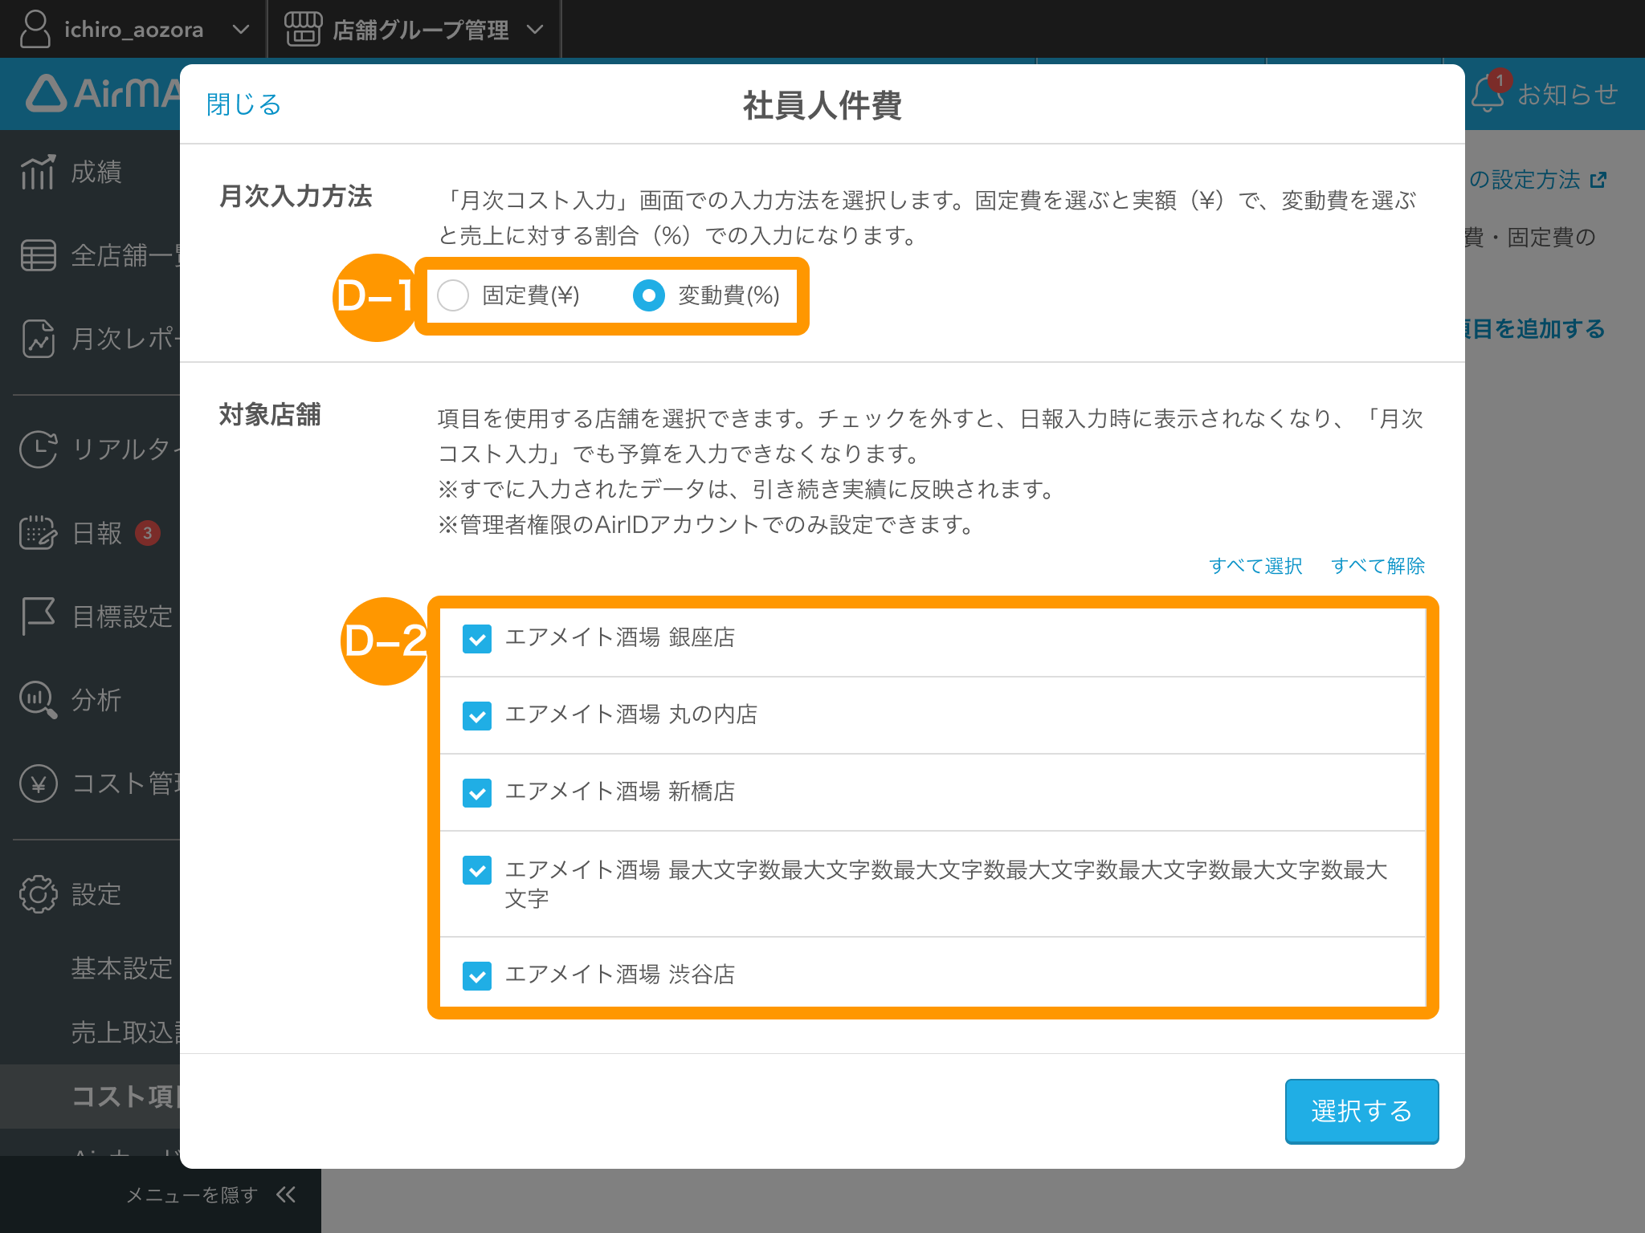Viewport: 1645px width, 1233px height.
Task: Click the エアメイト酒場 丸の内店 row label
Action: (x=631, y=714)
